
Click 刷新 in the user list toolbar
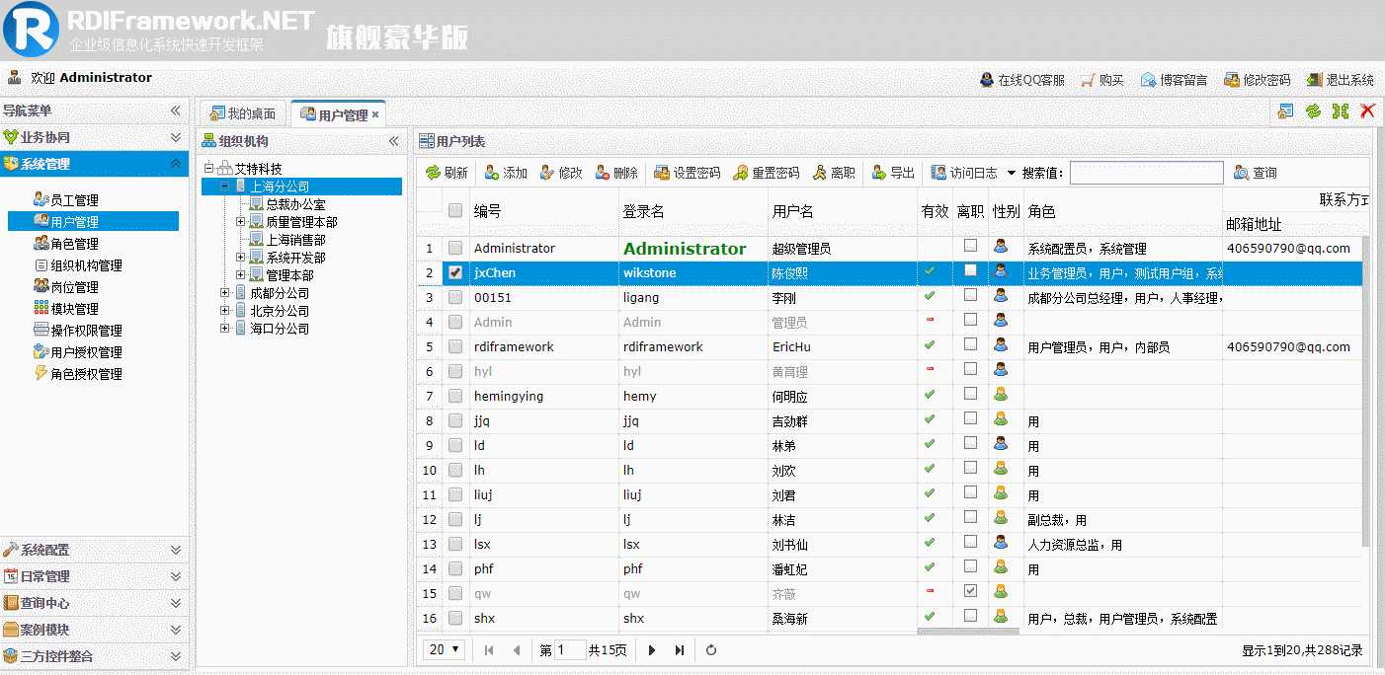coord(447,173)
